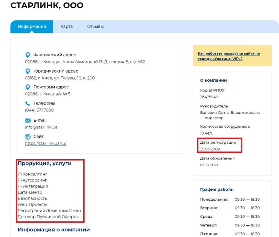Viewport: 279px width, 237px height.
Task: Click the IT-Консалтинг service item
Action: point(32,174)
